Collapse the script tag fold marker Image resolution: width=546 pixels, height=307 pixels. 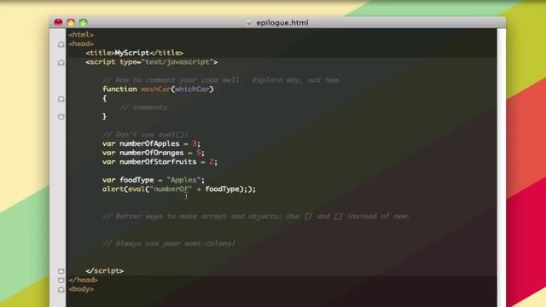click(61, 62)
